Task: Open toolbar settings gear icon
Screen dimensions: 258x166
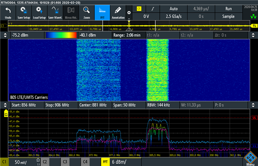Action: coord(129,12)
